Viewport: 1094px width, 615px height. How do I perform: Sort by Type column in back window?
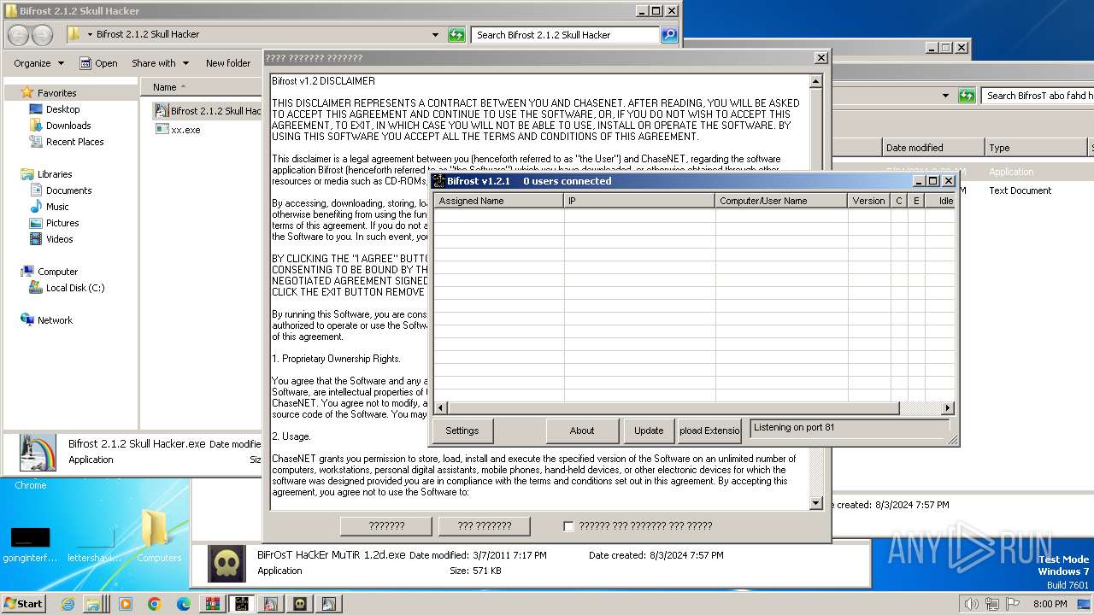point(1035,148)
